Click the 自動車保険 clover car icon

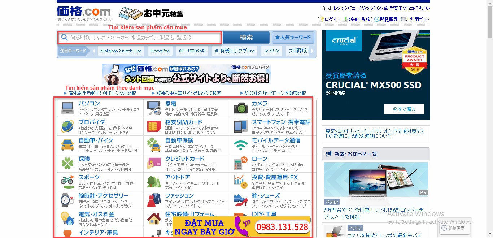coord(154,145)
